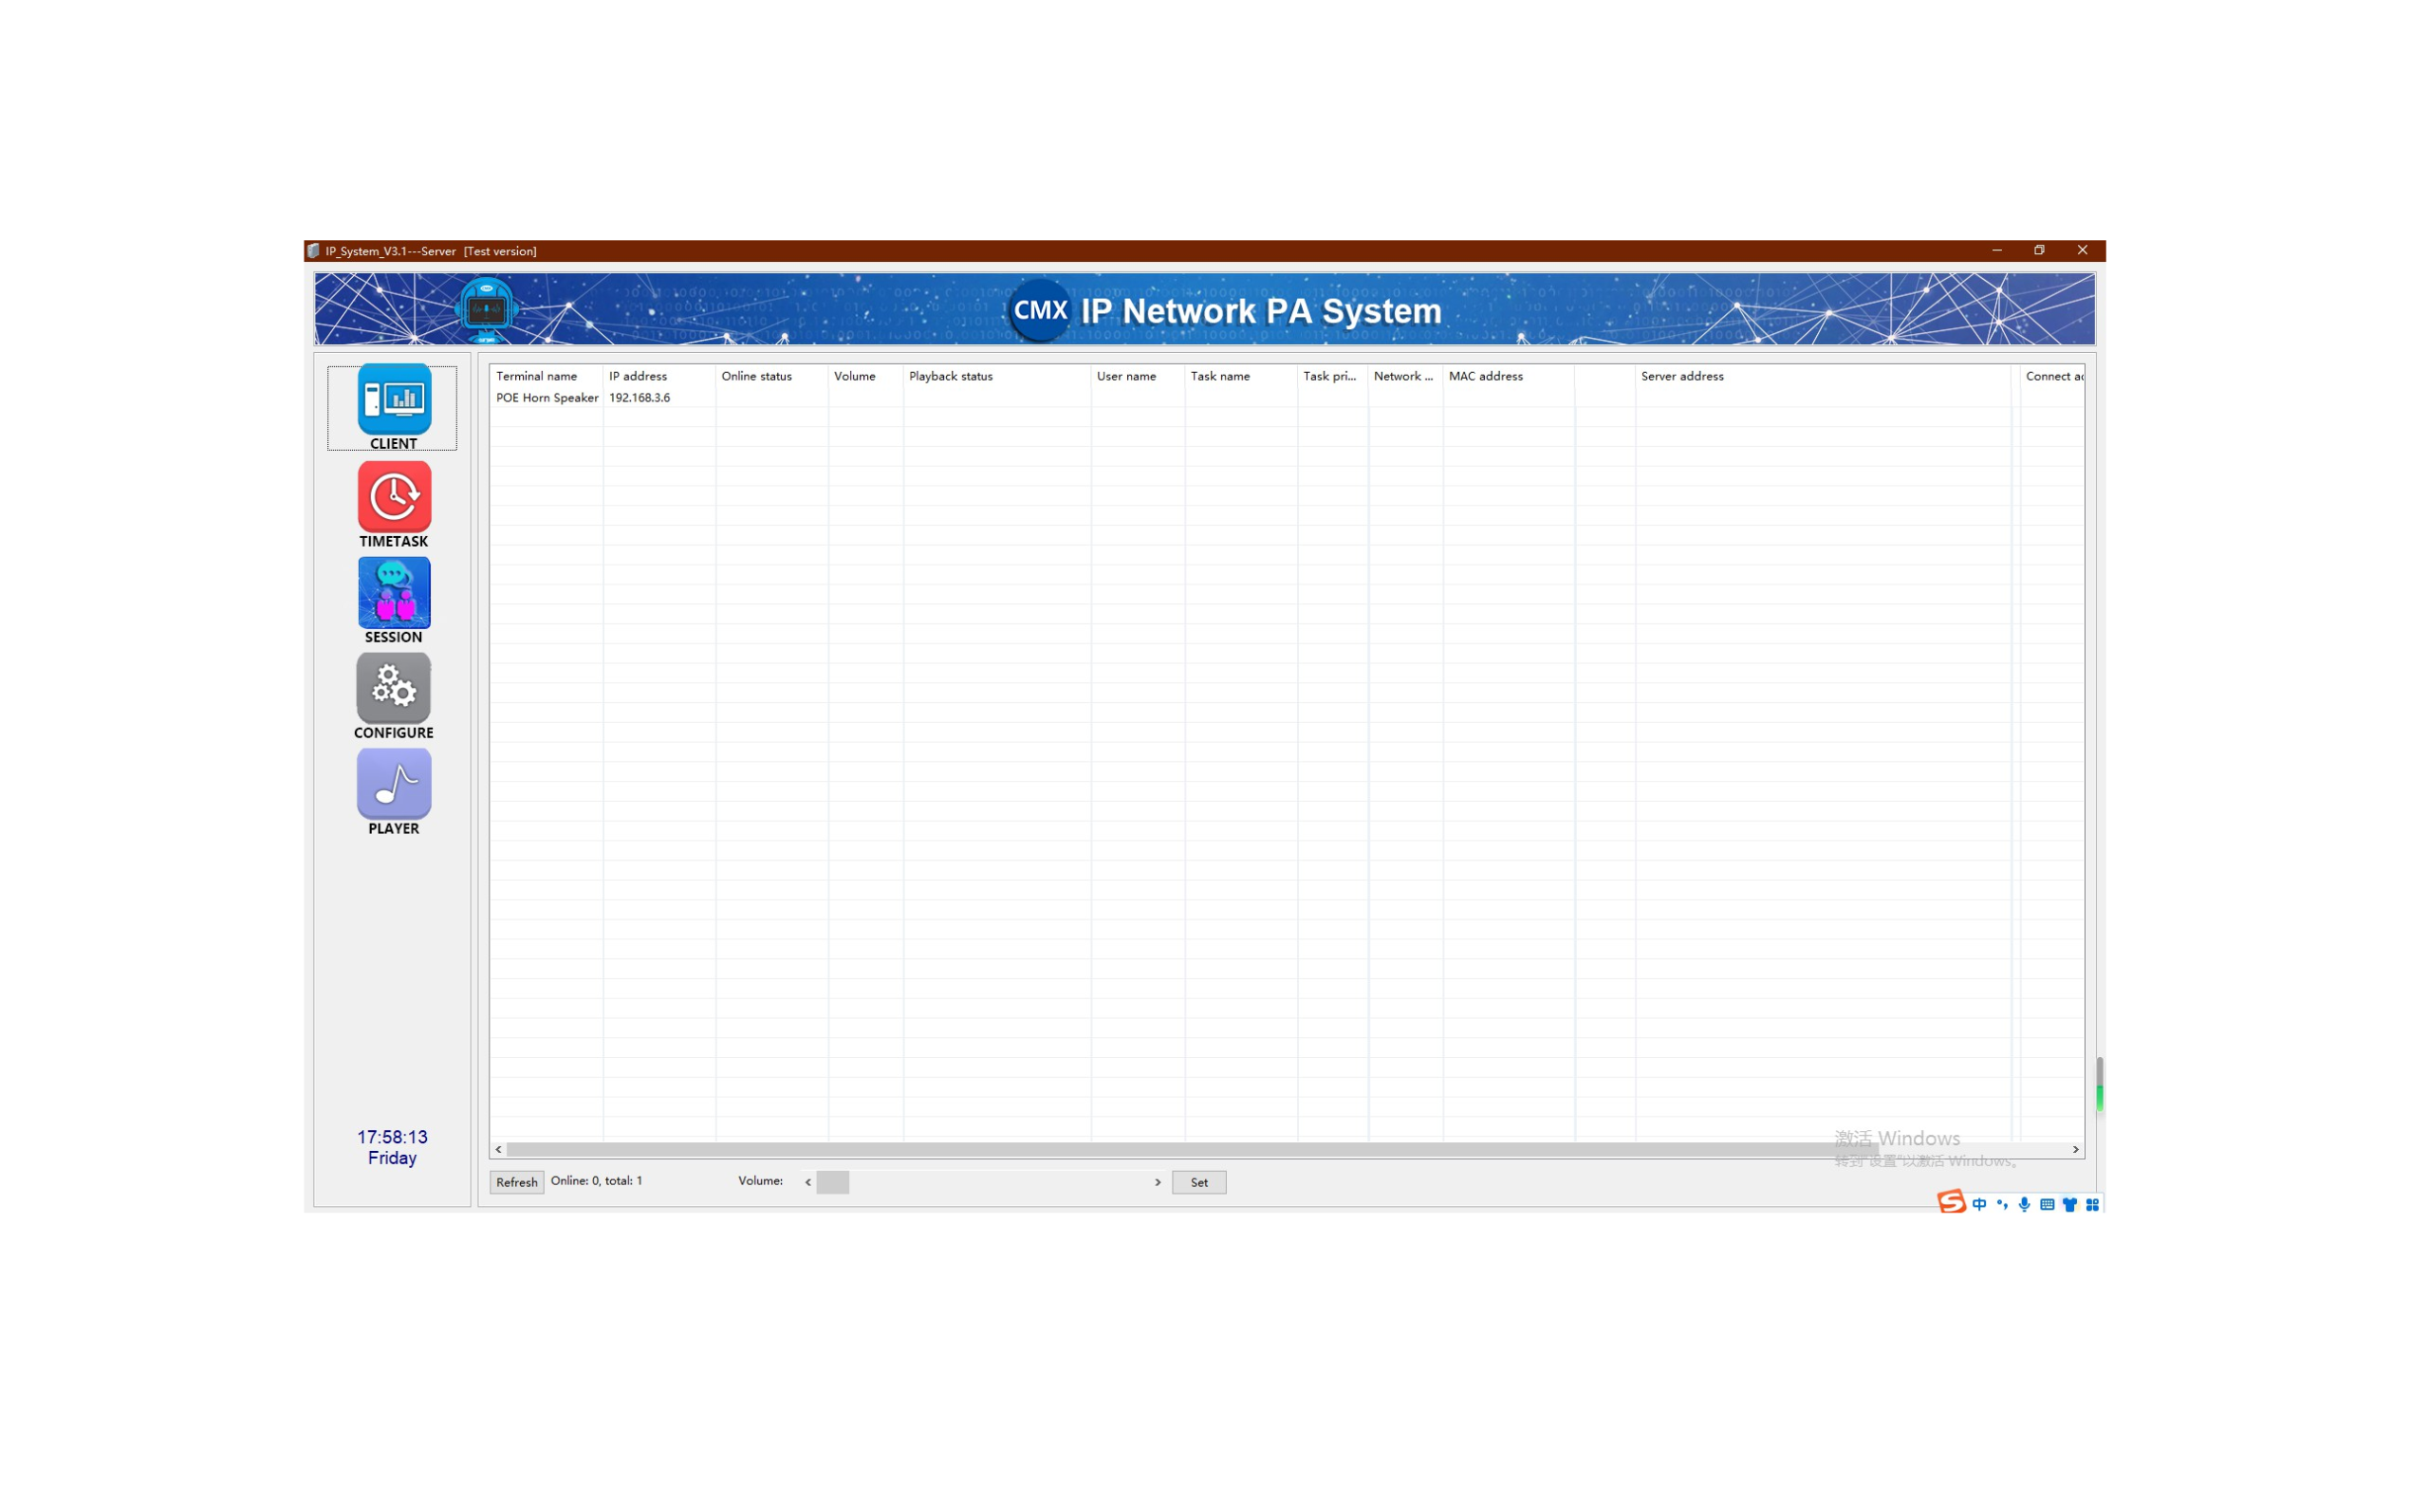Click horizontal scrollbar right arrow
2429x1502 pixels.
[2074, 1149]
